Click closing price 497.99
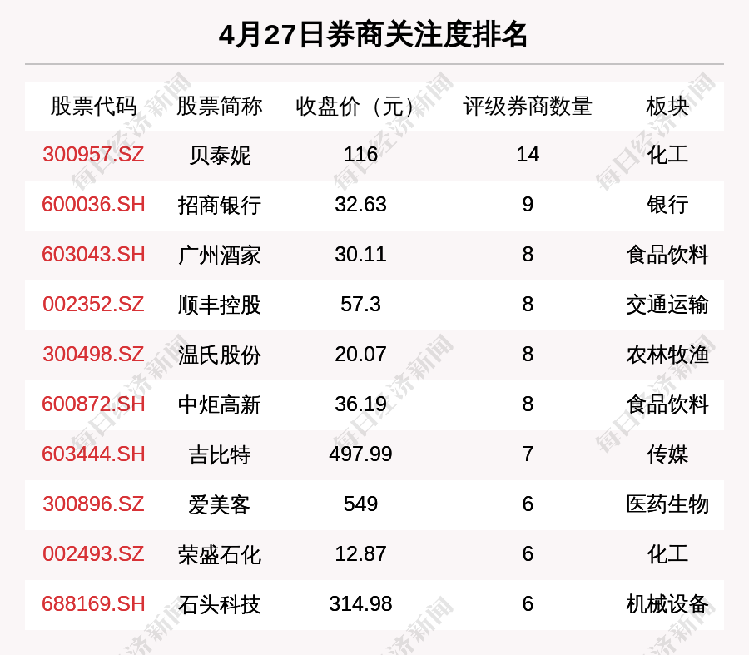The height and width of the screenshot is (655, 749). coord(360,454)
